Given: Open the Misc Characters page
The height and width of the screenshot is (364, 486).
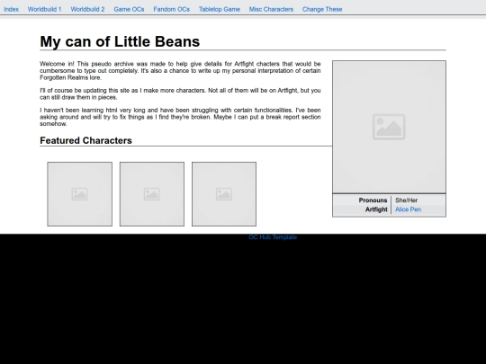Looking at the screenshot, I should coord(271,9).
